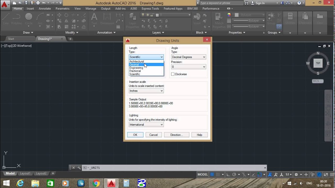This screenshot has height=188, width=335.
Task: Open the Parametric ribbon tab
Action: [63, 9]
